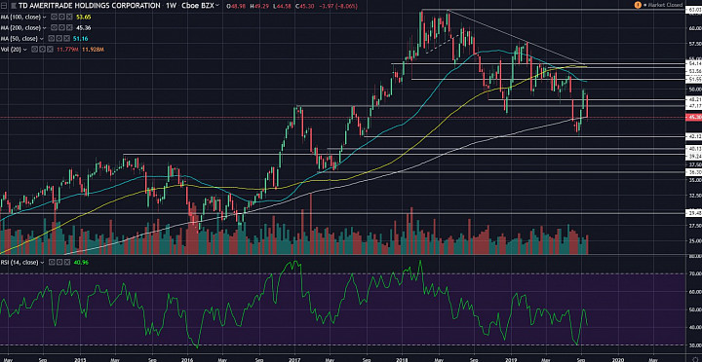This screenshot has width=702, height=362.
Task: Hide the MA (200, close) indicator via eye icon
Action: 54,27
